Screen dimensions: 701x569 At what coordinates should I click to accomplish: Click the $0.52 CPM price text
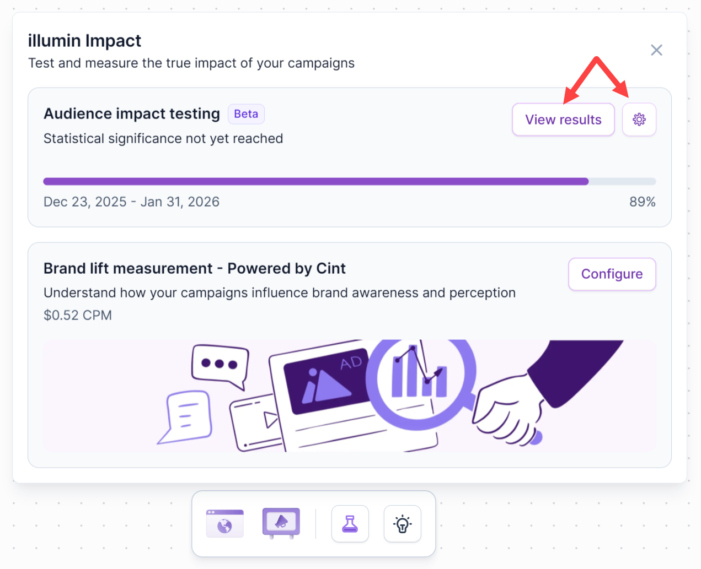coord(78,316)
